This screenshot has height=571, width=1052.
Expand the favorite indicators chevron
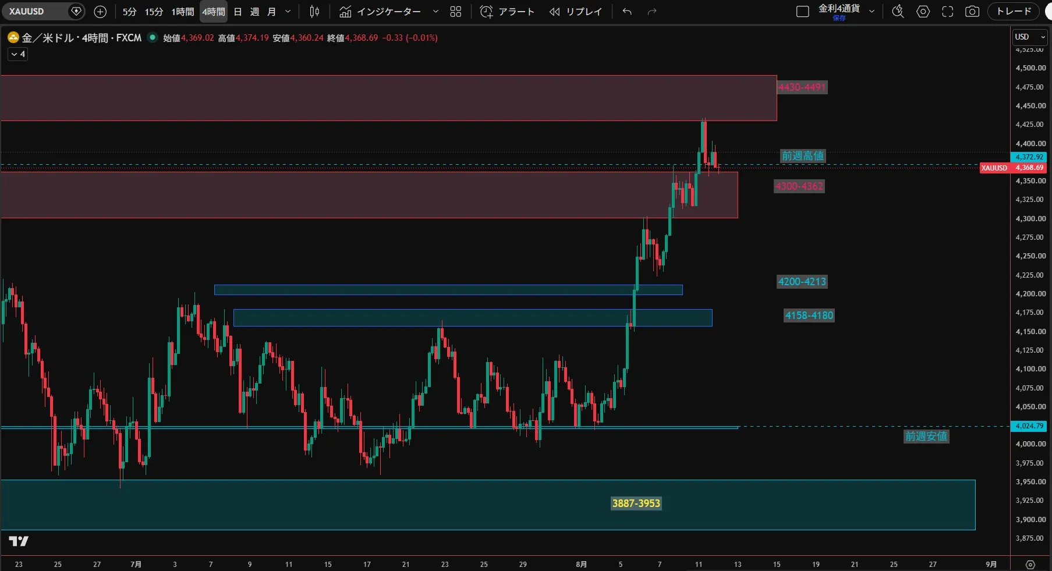point(435,12)
